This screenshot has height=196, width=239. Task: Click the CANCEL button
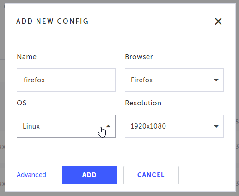coord(151,175)
